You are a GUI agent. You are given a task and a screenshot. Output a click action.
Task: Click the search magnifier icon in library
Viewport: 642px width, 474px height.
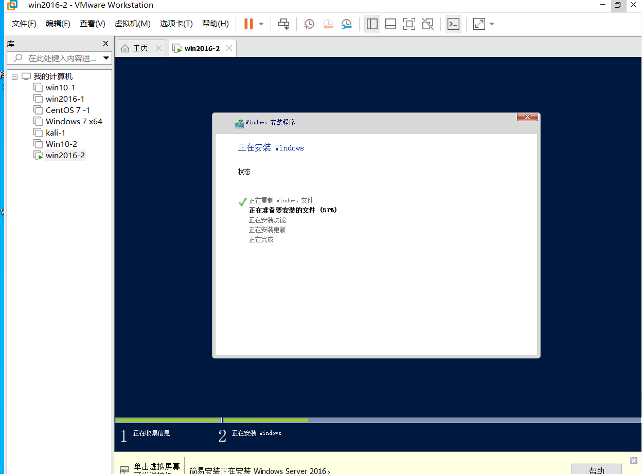click(18, 58)
